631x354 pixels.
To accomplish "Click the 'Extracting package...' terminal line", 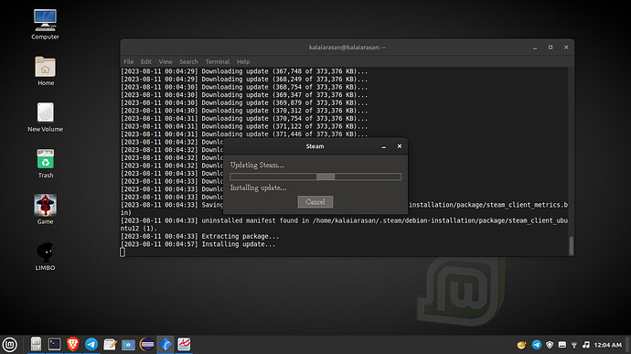I will 200,236.
